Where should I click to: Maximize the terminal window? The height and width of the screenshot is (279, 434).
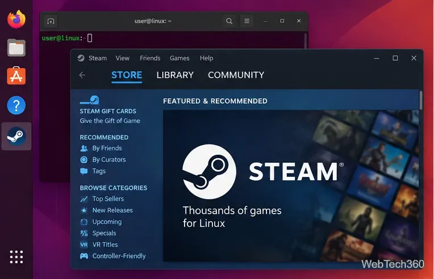tap(282, 21)
